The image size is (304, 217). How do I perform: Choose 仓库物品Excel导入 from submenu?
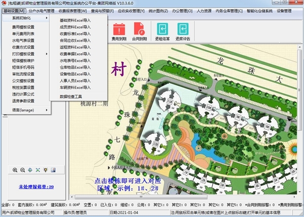[x=75, y=67]
